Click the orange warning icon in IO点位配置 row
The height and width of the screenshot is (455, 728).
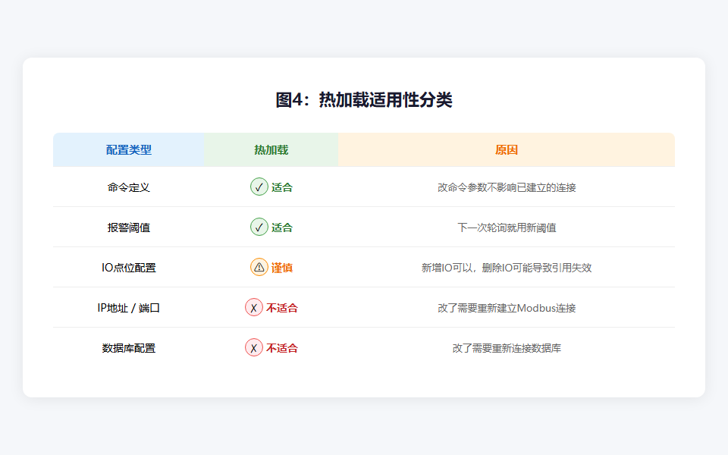click(259, 268)
